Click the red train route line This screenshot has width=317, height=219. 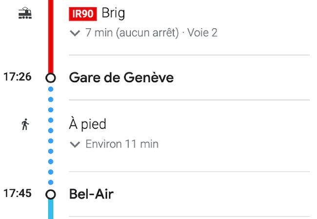coord(51,39)
